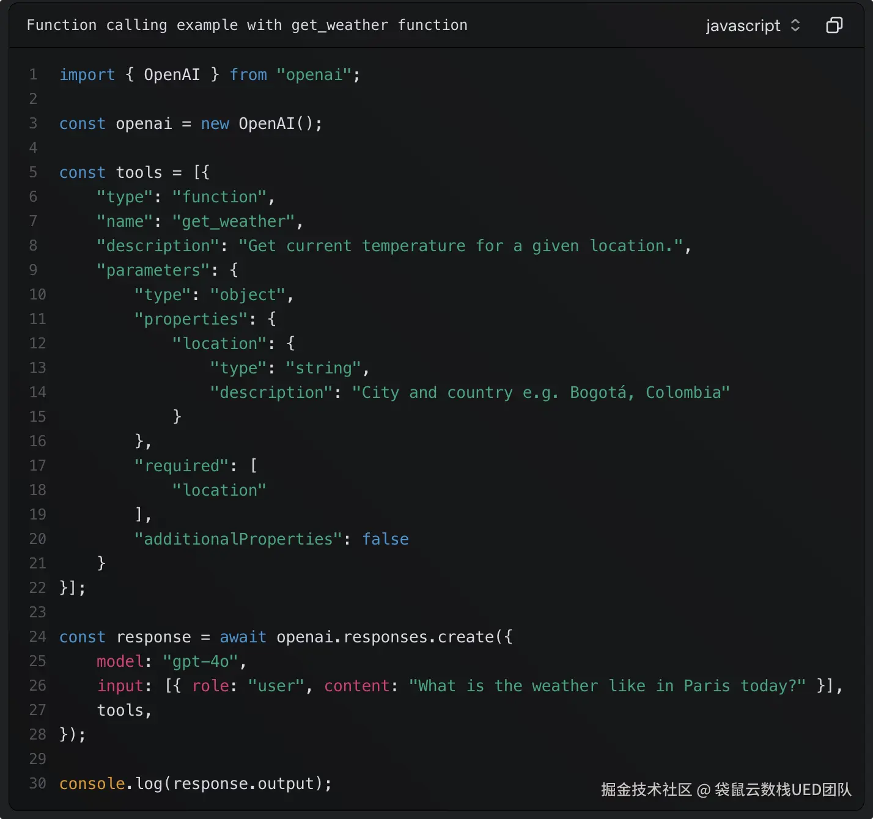Click the input line 'What is the weather like in Paris today?'
873x819 pixels.
click(470, 686)
